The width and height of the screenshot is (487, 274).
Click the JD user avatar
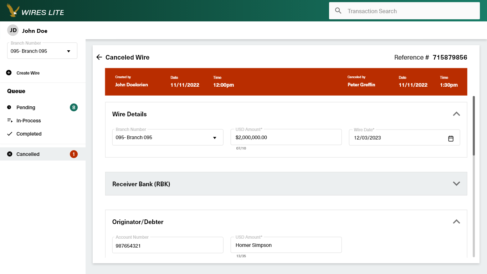13,30
